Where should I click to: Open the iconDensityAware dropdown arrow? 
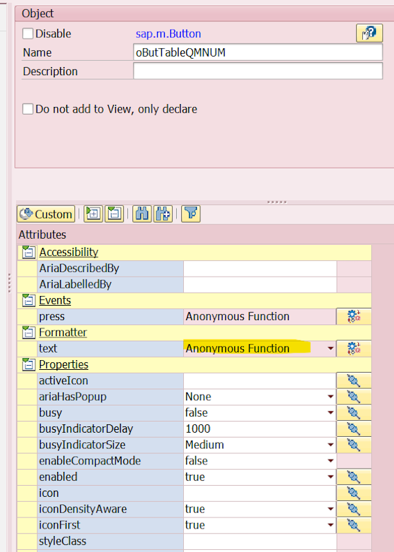(331, 509)
